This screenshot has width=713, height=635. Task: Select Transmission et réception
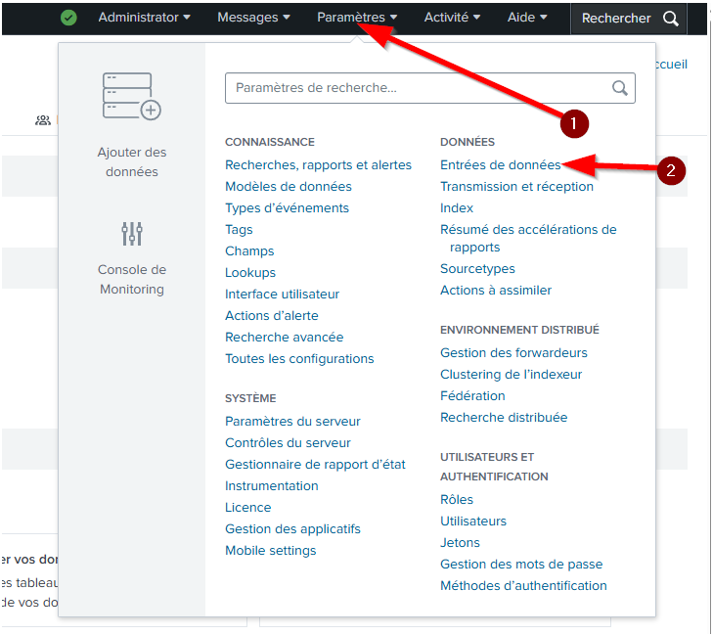(516, 187)
